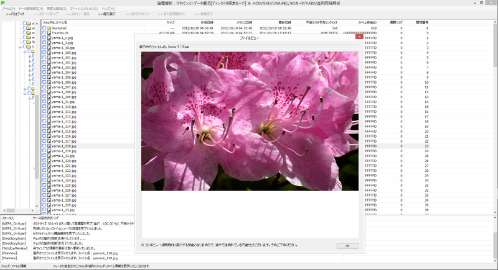This screenshot has width=498, height=270.
Task: Open the ヘルプ(H) menu
Action: [108, 9]
